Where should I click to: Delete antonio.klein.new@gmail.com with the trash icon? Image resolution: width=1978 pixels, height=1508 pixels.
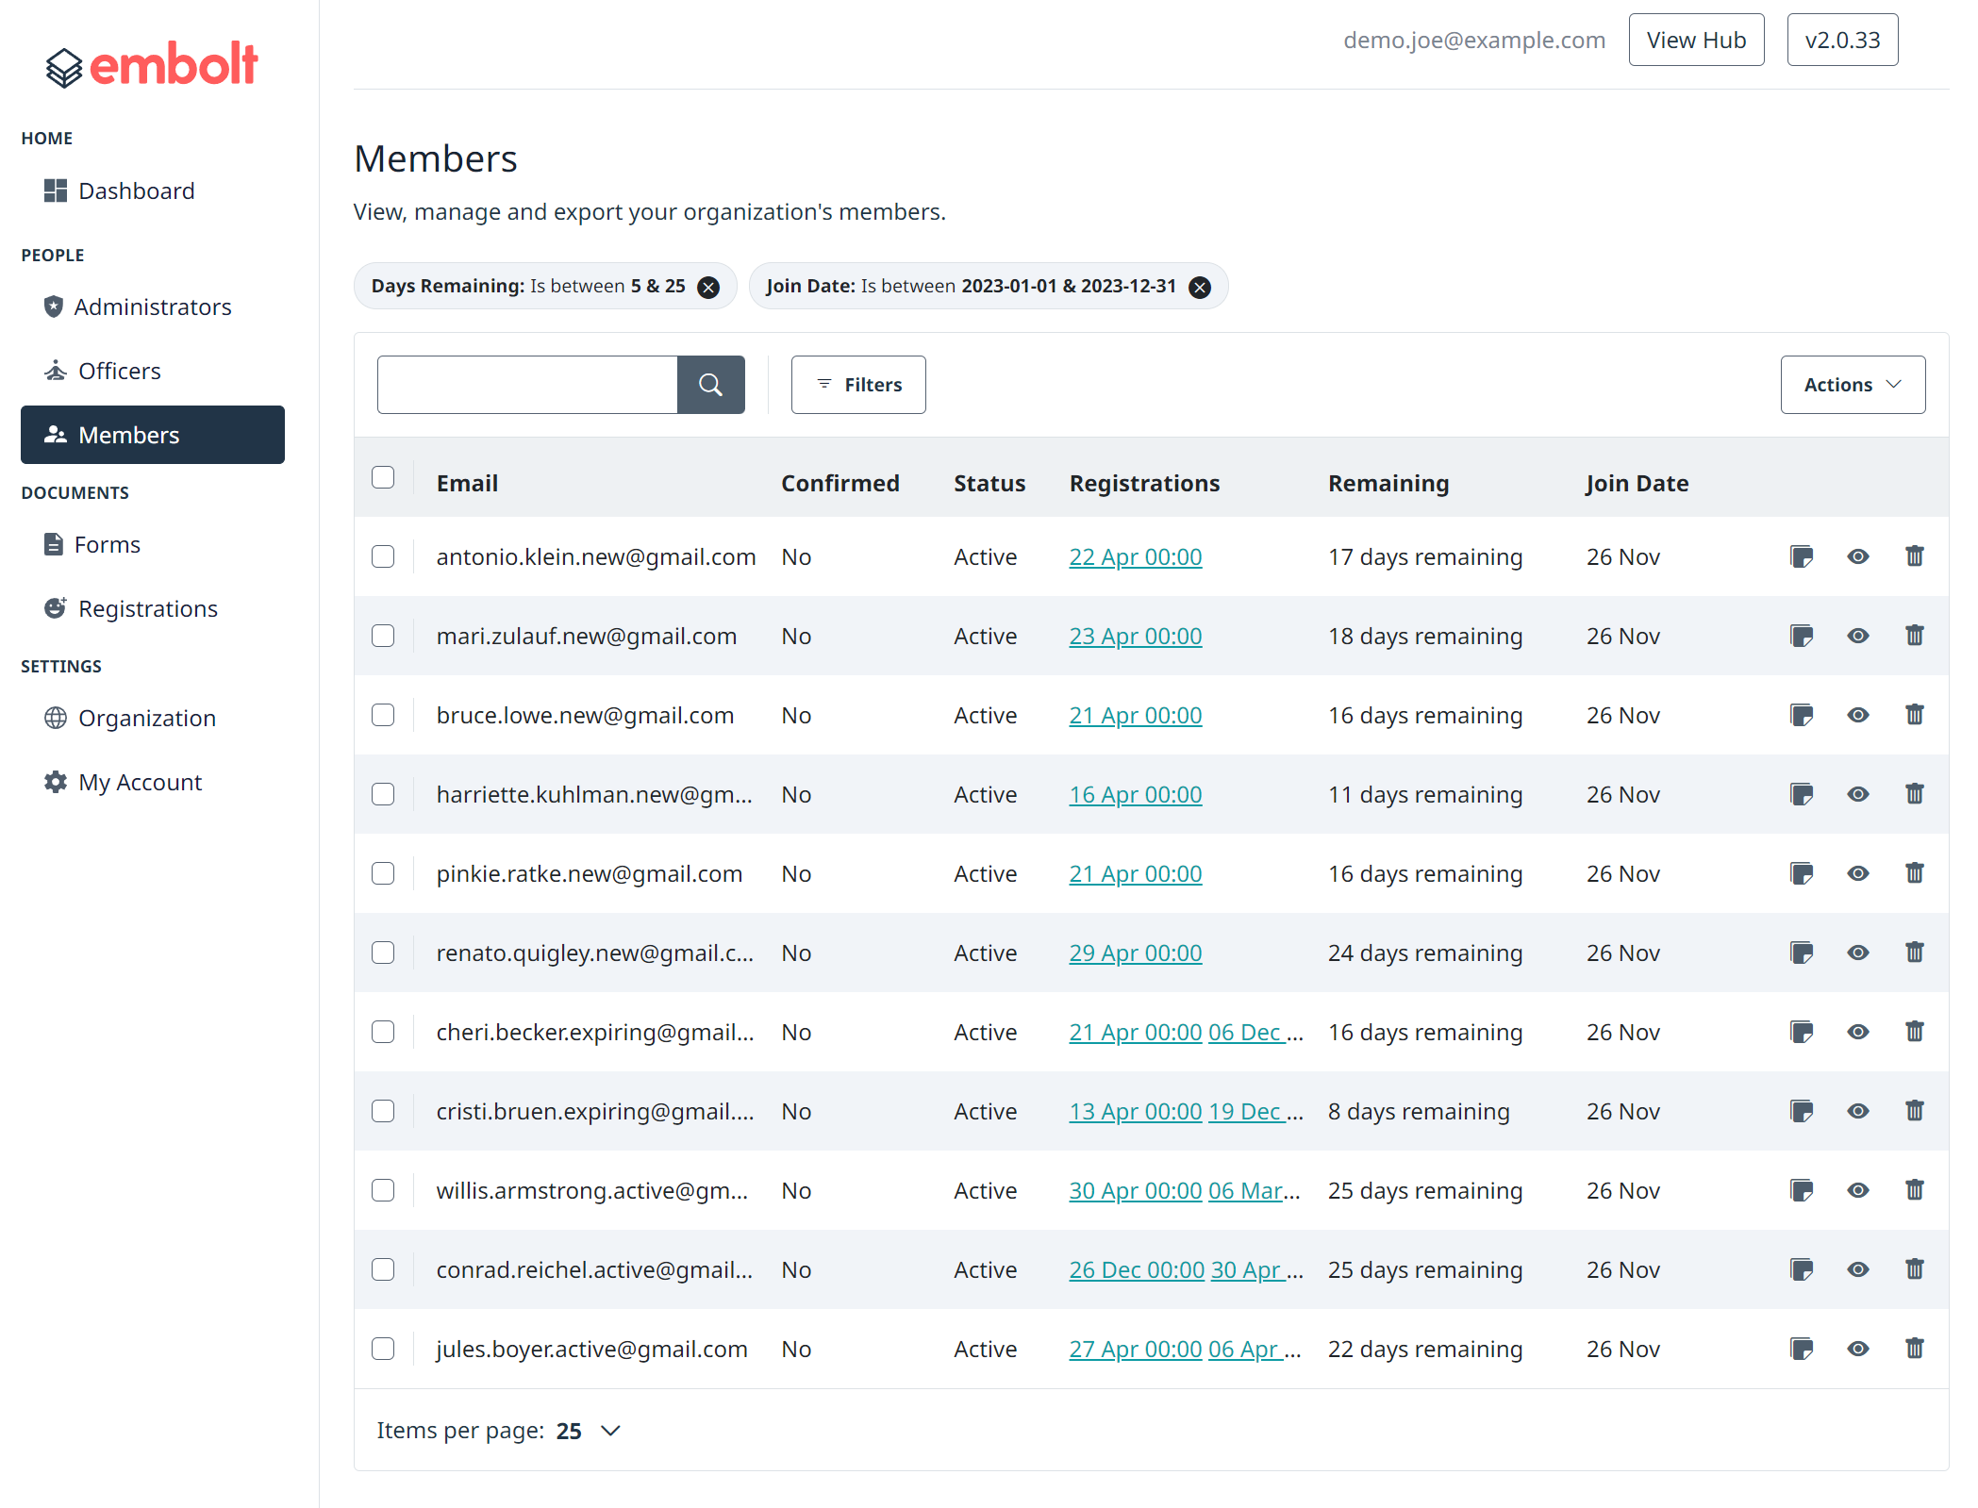(x=1914, y=556)
